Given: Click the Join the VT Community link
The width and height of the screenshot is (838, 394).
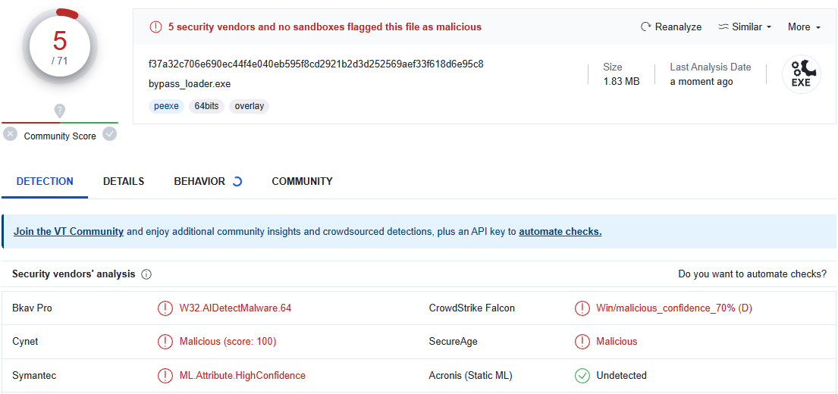Looking at the screenshot, I should pyautogui.click(x=68, y=232).
